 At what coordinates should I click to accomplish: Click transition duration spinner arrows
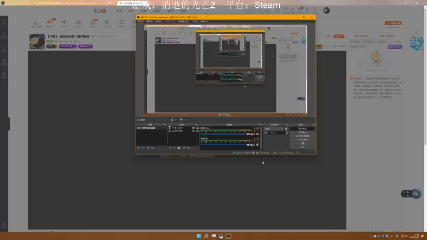pos(287,132)
